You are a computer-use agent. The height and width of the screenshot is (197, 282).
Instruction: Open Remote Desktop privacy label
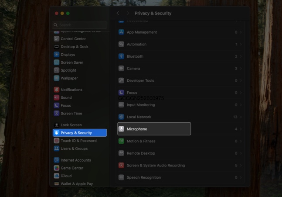[x=141, y=153]
